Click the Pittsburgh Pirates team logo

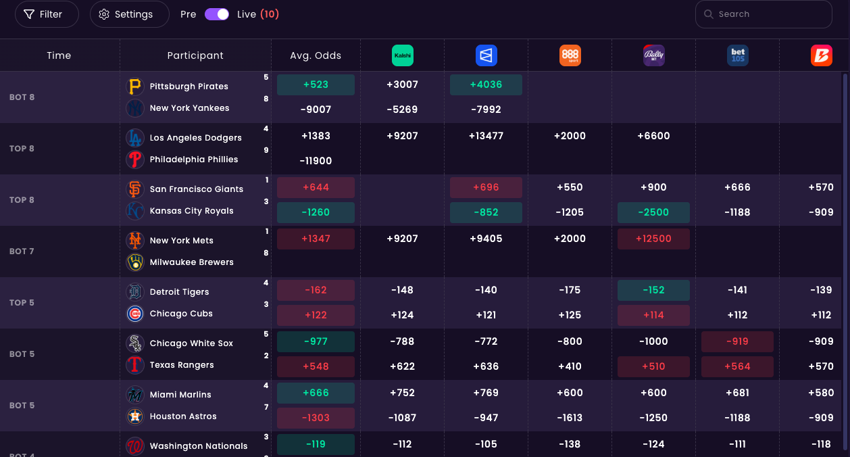(x=135, y=87)
